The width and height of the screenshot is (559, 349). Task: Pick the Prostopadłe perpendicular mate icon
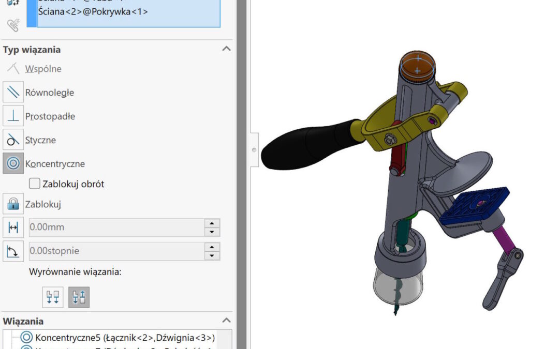13,116
